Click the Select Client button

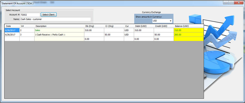[49, 14]
